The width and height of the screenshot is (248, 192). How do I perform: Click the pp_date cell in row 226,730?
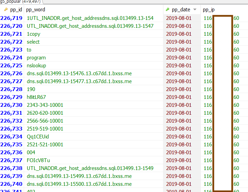[182, 105]
